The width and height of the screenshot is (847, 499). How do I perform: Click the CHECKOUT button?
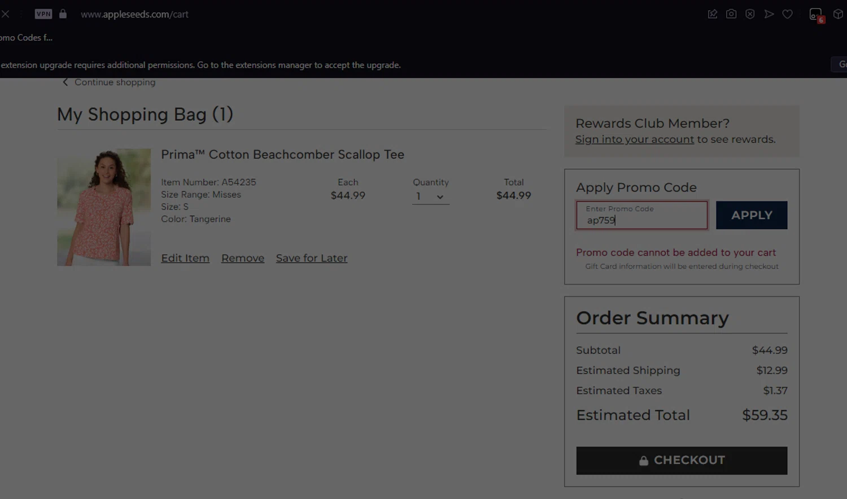coord(682,461)
